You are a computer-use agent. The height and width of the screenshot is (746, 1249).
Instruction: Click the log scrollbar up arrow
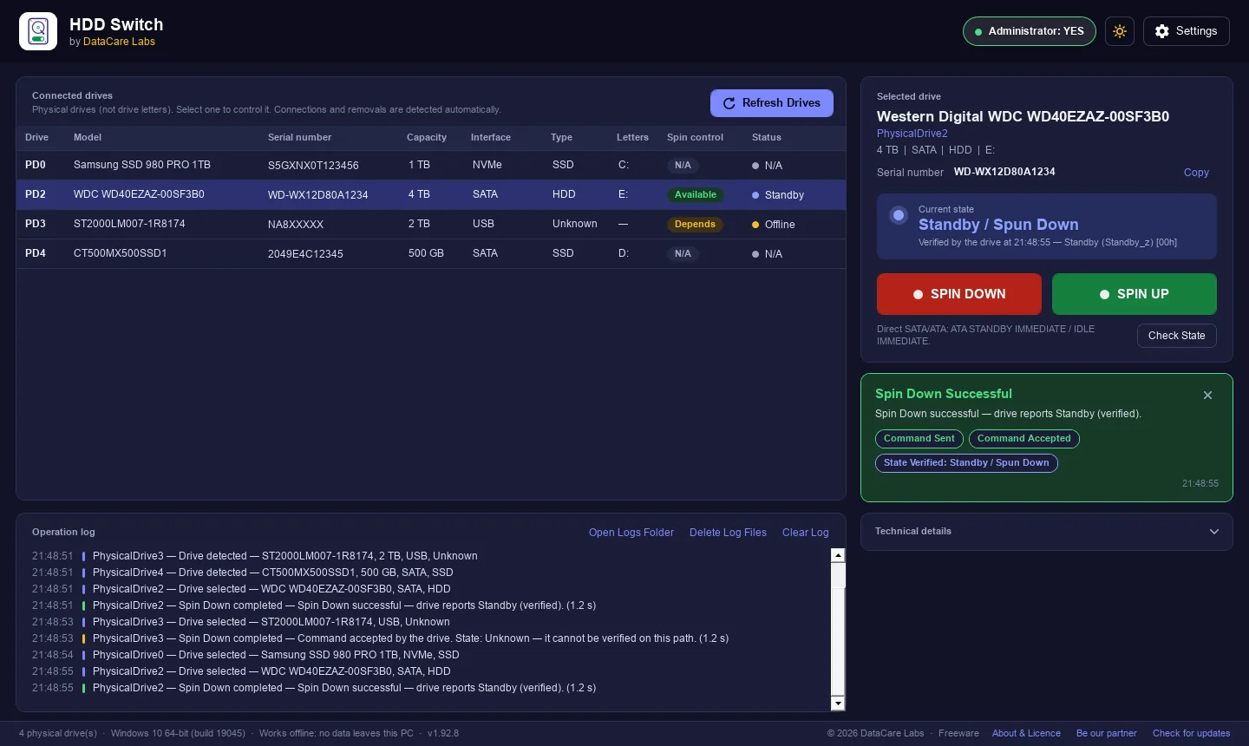point(838,555)
